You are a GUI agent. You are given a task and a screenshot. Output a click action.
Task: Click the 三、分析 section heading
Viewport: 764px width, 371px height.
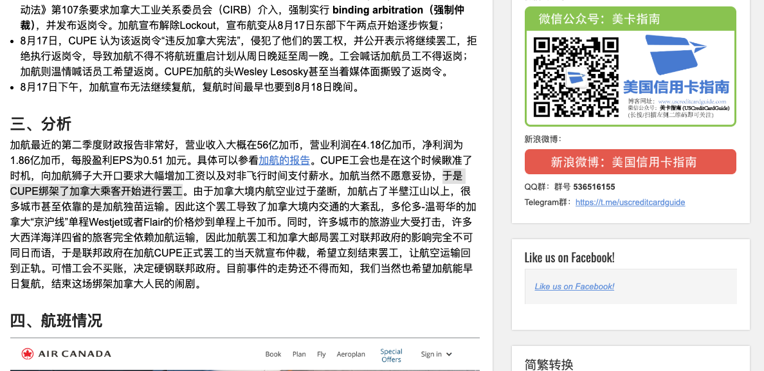click(41, 124)
